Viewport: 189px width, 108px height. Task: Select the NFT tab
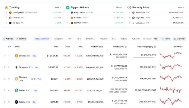coord(79,39)
